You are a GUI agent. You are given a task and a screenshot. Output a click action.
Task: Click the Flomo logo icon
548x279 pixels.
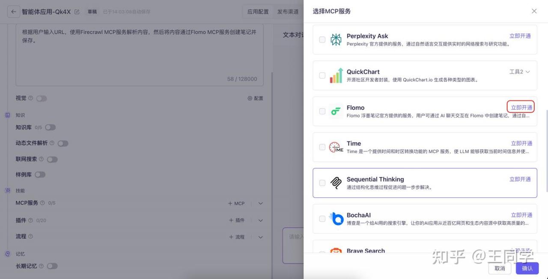(x=336, y=111)
